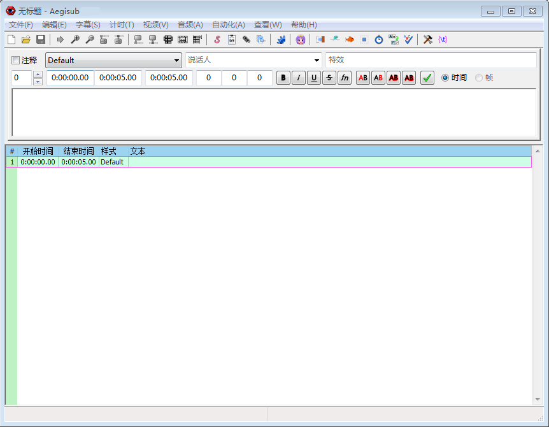Open the 帮助(H) menu
Screen dimensions: 549x427
click(304, 25)
